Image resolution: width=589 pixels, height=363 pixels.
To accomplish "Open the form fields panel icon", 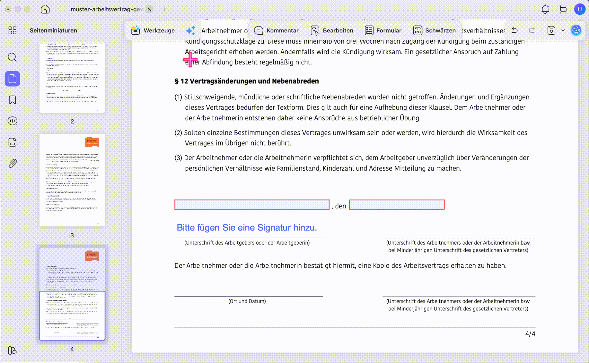I will [13, 142].
